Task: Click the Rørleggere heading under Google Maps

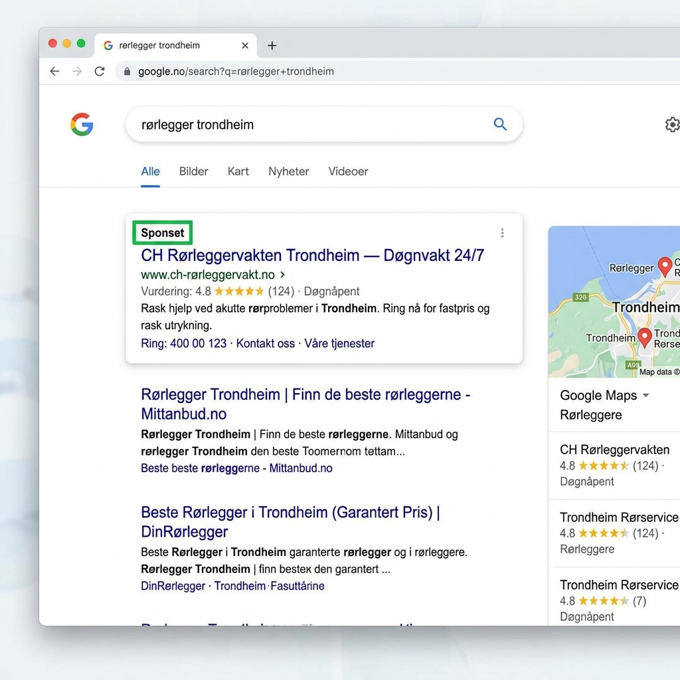Action: pyautogui.click(x=590, y=415)
